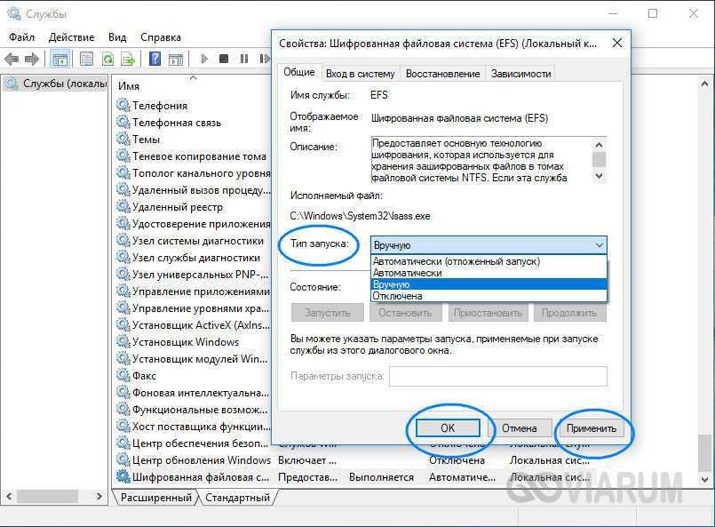The image size is (715, 527).
Task: Click gear icon beside Центр обновления Windows
Action: pyautogui.click(x=123, y=459)
